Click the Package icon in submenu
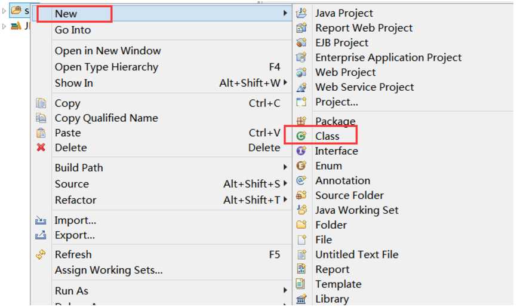The width and height of the screenshot is (517, 307). tap(301, 121)
